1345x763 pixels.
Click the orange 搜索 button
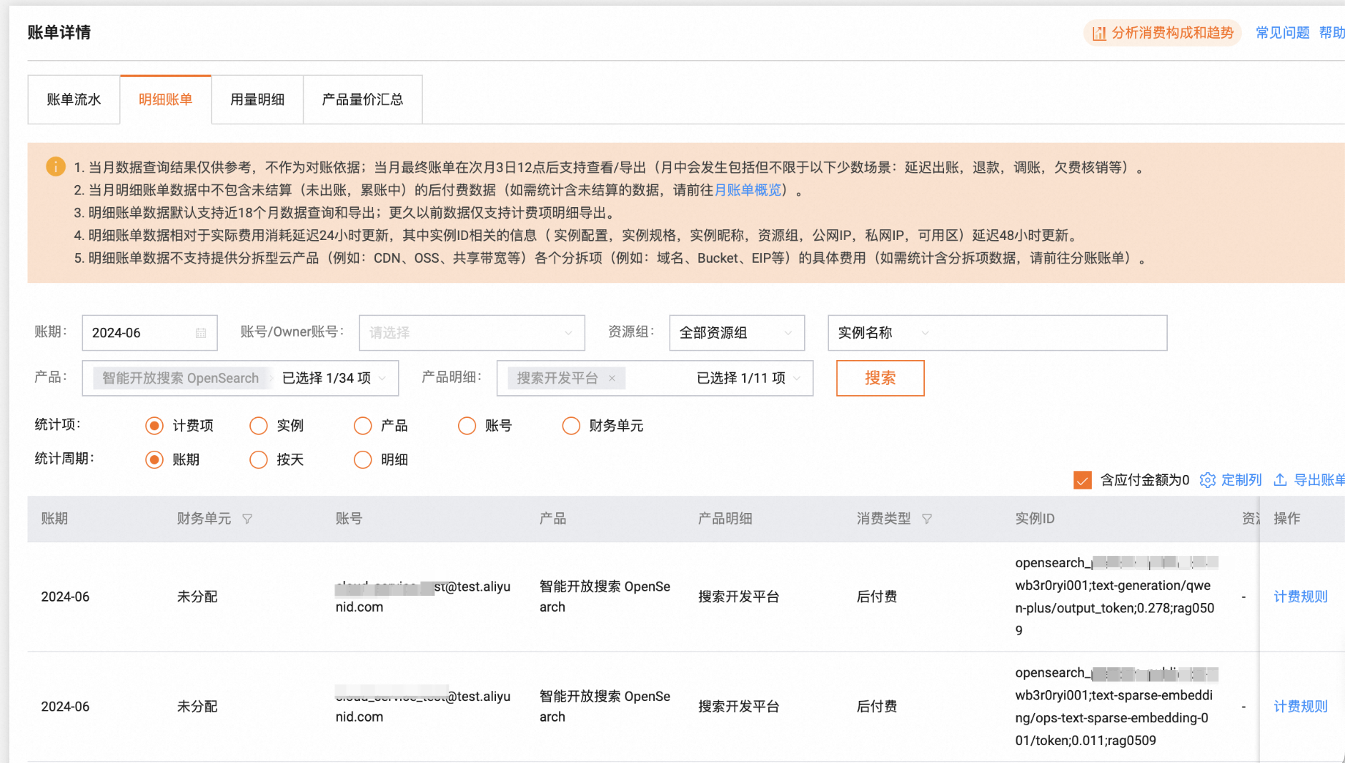tap(880, 378)
